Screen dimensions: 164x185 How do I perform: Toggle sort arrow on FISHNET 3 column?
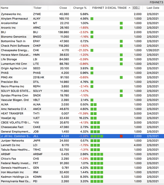129,8
